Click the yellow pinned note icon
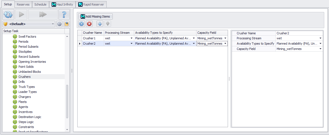 [66, 24]
